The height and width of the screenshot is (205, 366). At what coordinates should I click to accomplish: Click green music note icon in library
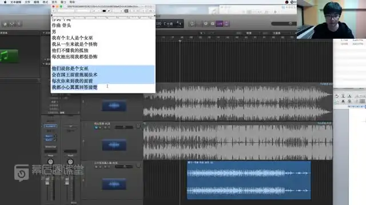(x=9, y=56)
